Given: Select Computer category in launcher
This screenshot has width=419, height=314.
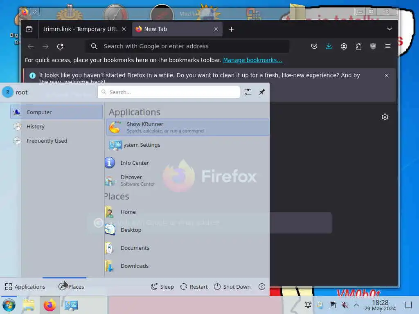Looking at the screenshot, I should point(56,112).
